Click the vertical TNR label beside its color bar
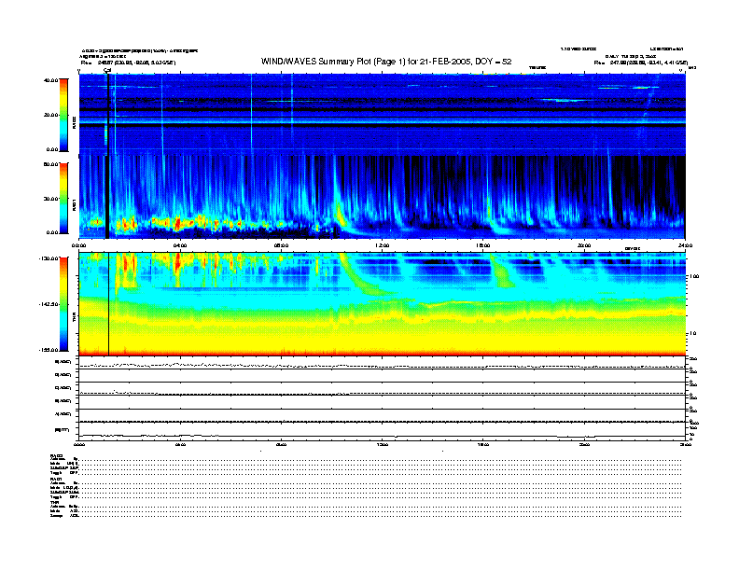 (74, 318)
